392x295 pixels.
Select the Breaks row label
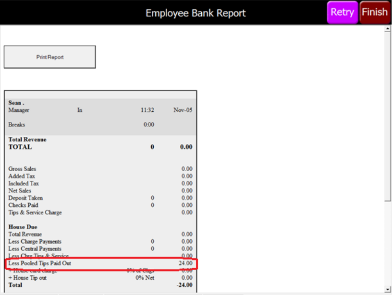tap(17, 125)
